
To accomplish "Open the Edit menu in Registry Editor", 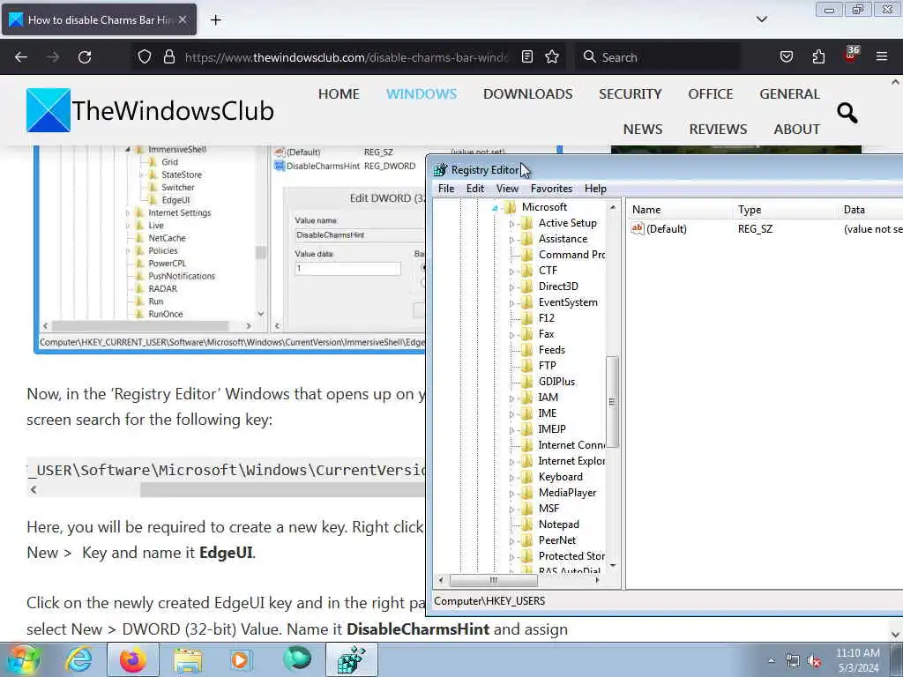I will (475, 189).
